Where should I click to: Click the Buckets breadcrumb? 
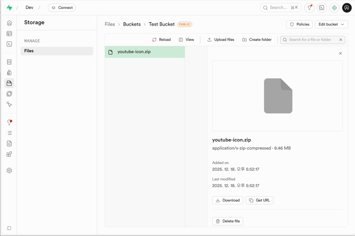(132, 24)
